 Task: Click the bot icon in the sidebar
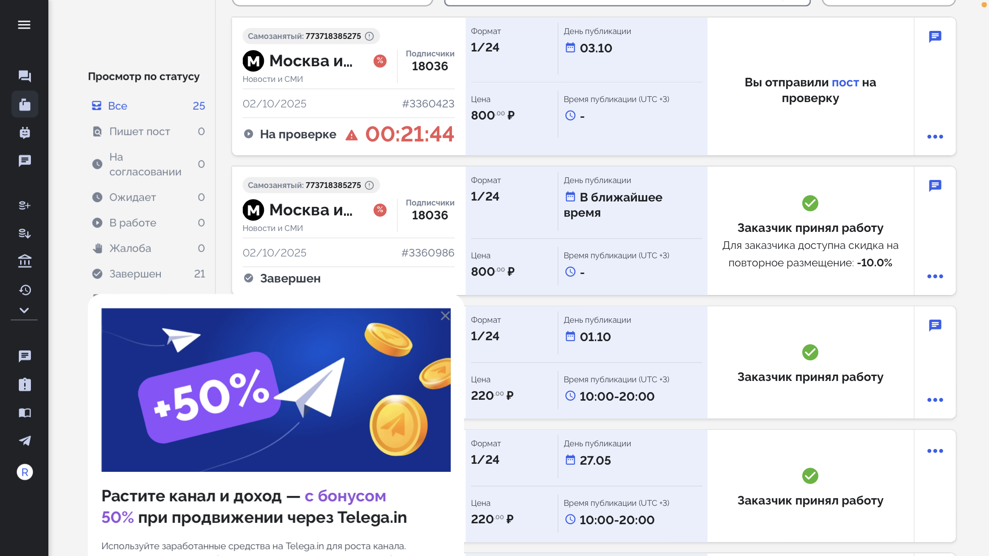pos(25,133)
